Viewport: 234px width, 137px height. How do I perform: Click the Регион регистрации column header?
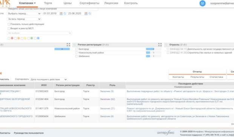click(68, 85)
